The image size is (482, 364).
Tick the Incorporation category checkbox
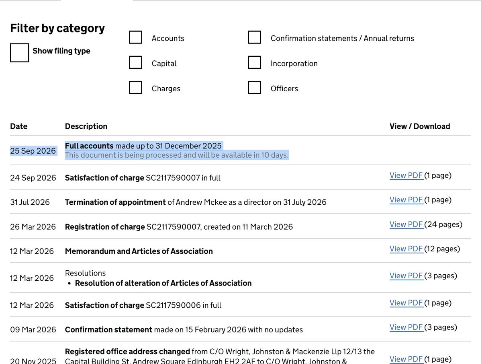pos(254,62)
